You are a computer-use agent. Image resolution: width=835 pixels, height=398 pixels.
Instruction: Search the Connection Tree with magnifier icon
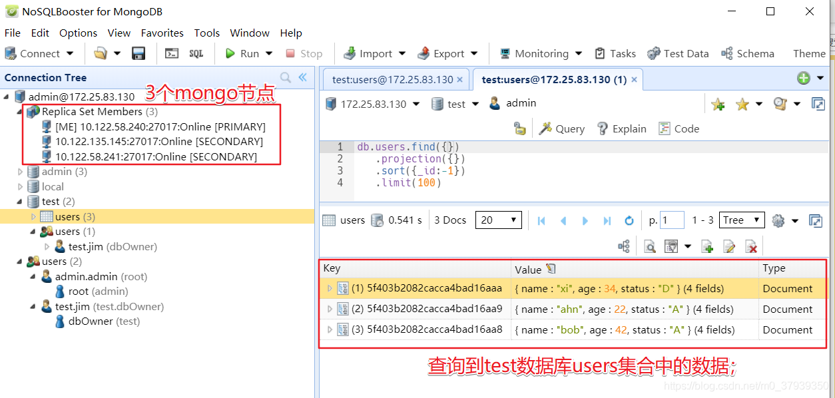[x=286, y=77]
